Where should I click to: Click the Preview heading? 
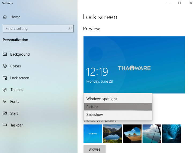pyautogui.click(x=91, y=29)
